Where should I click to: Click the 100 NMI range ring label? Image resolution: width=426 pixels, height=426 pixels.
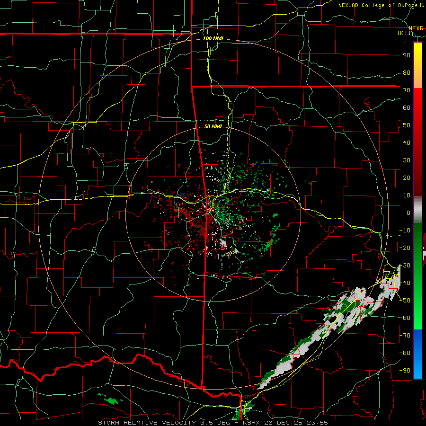[213, 38]
